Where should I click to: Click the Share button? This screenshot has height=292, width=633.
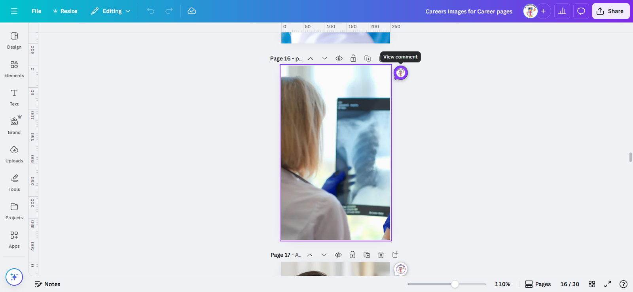click(611, 11)
